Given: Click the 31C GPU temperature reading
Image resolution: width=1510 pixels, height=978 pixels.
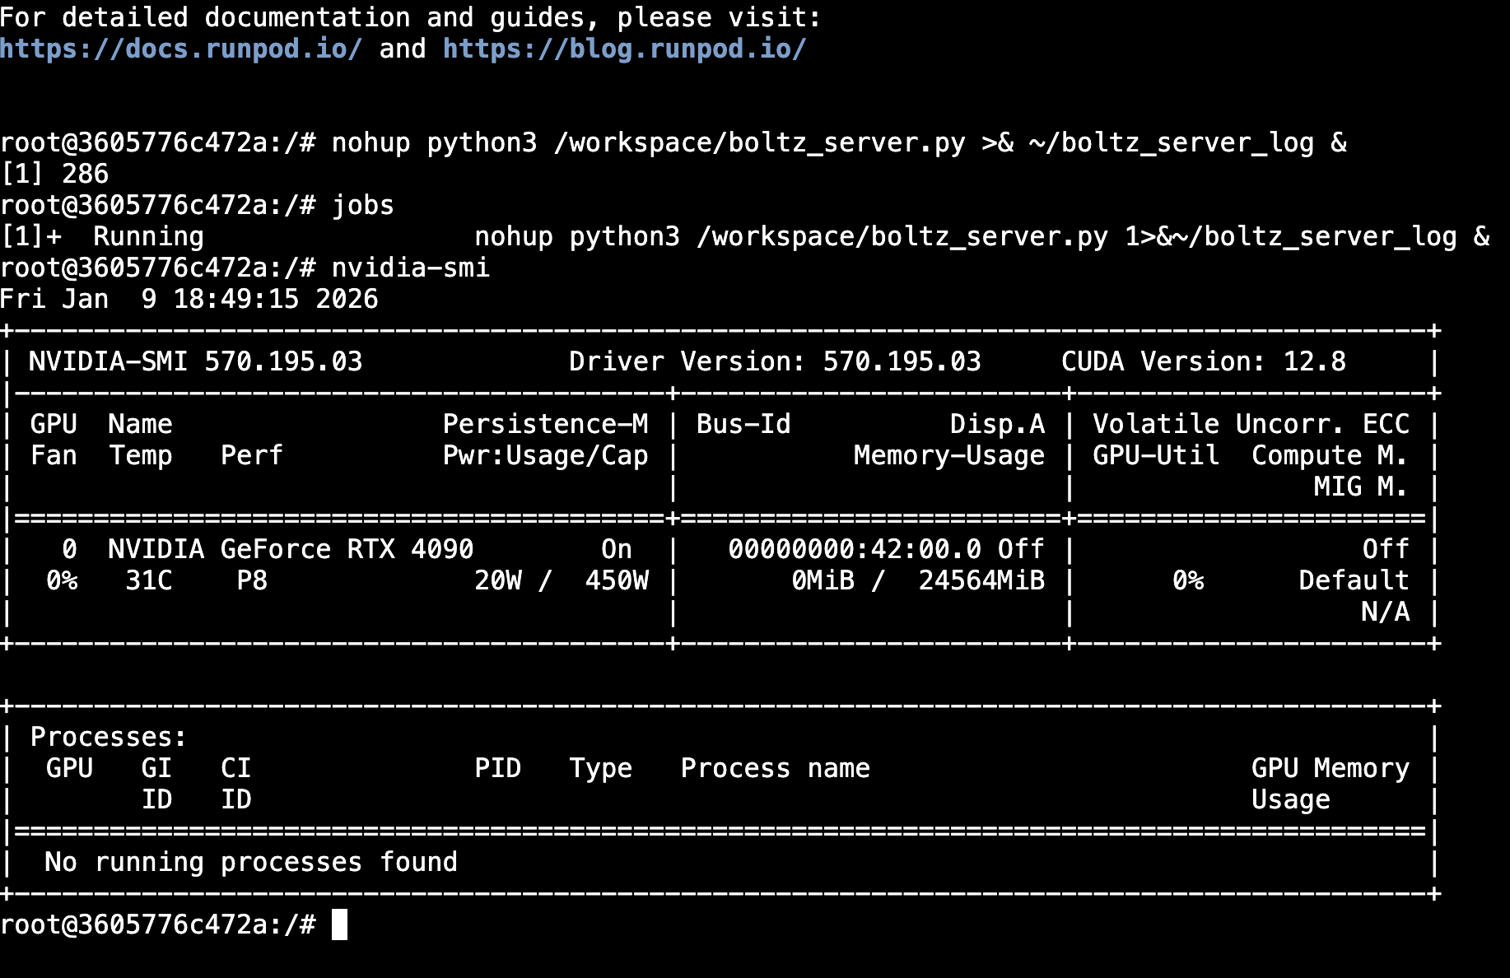Looking at the screenshot, I should coord(149,580).
